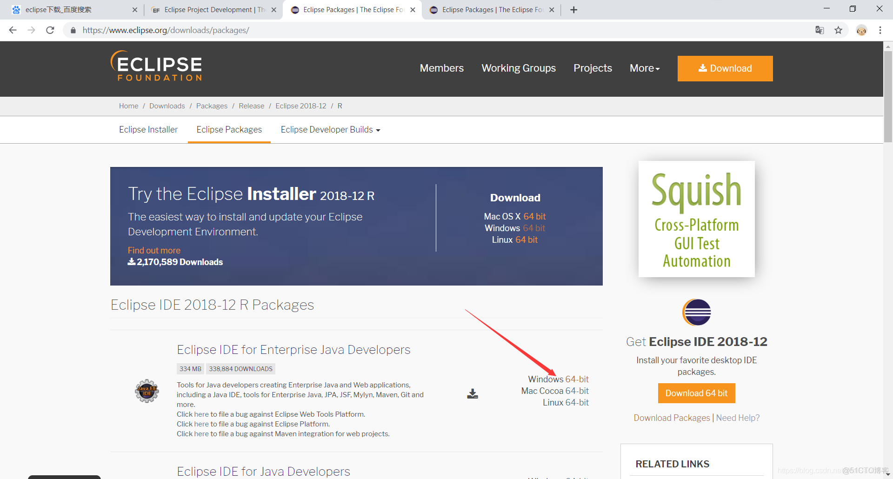Click here link for Eclipse Web Tools Platform bug
This screenshot has width=893, height=479.
click(x=201, y=414)
